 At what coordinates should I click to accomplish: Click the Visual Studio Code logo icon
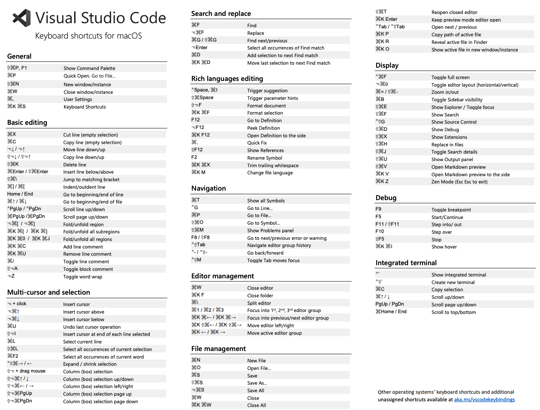pyautogui.click(x=22, y=18)
